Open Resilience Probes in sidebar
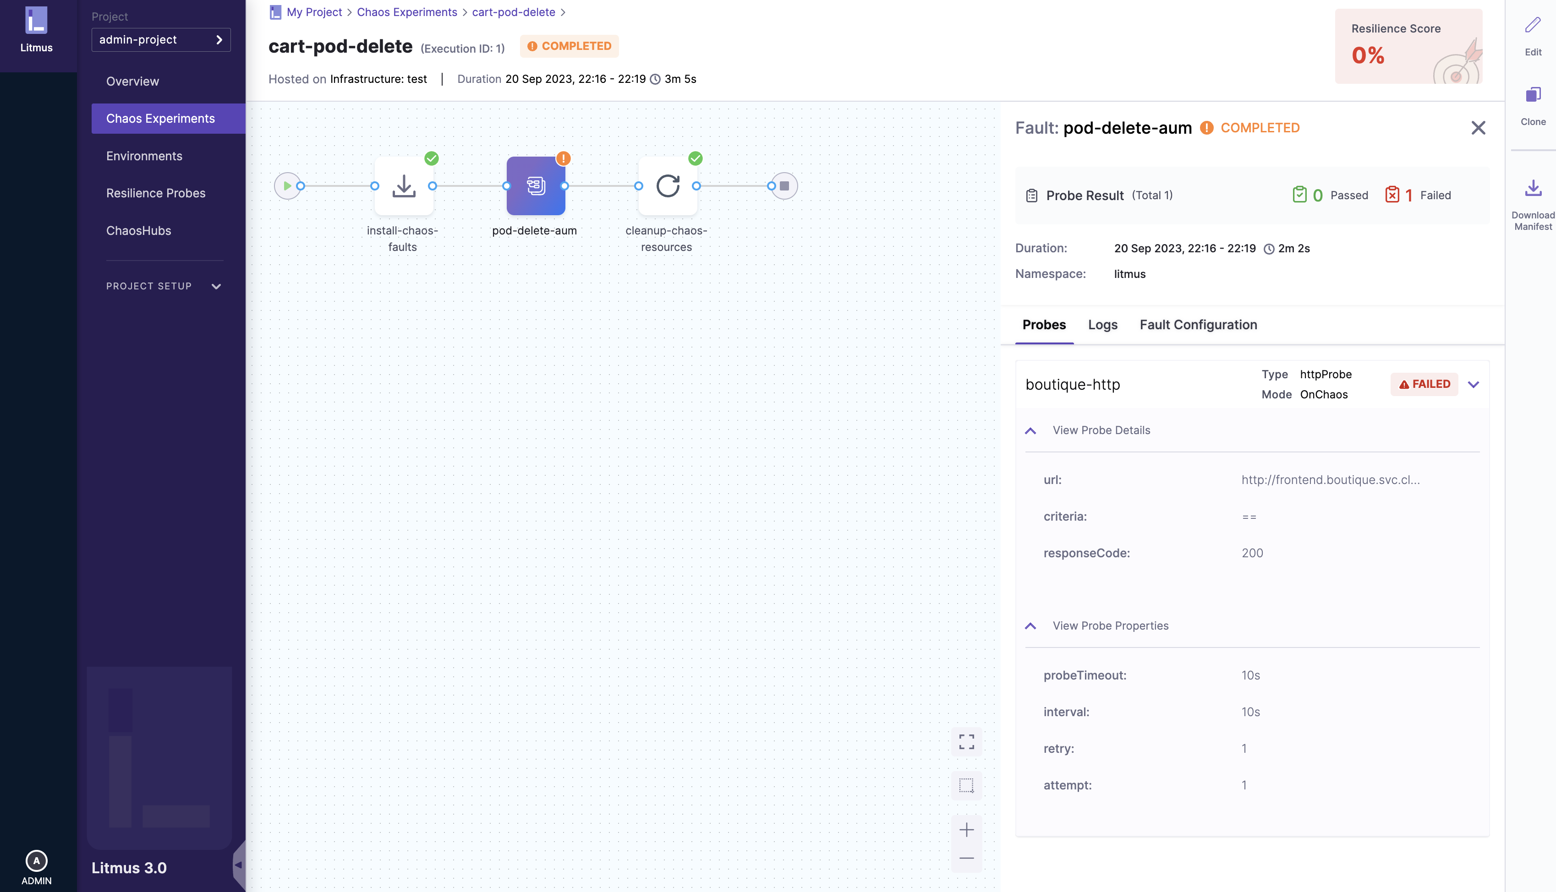 [x=156, y=193]
